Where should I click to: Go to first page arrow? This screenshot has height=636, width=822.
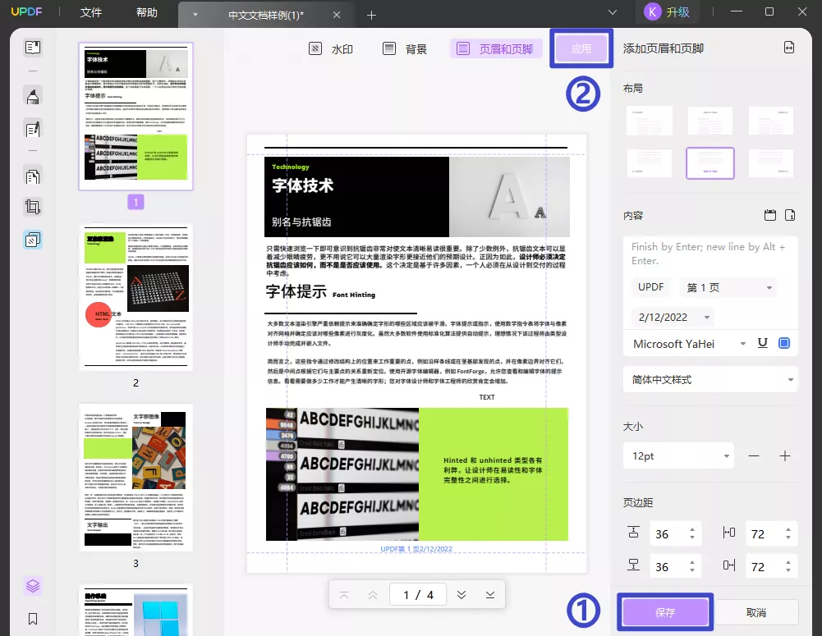click(x=344, y=595)
